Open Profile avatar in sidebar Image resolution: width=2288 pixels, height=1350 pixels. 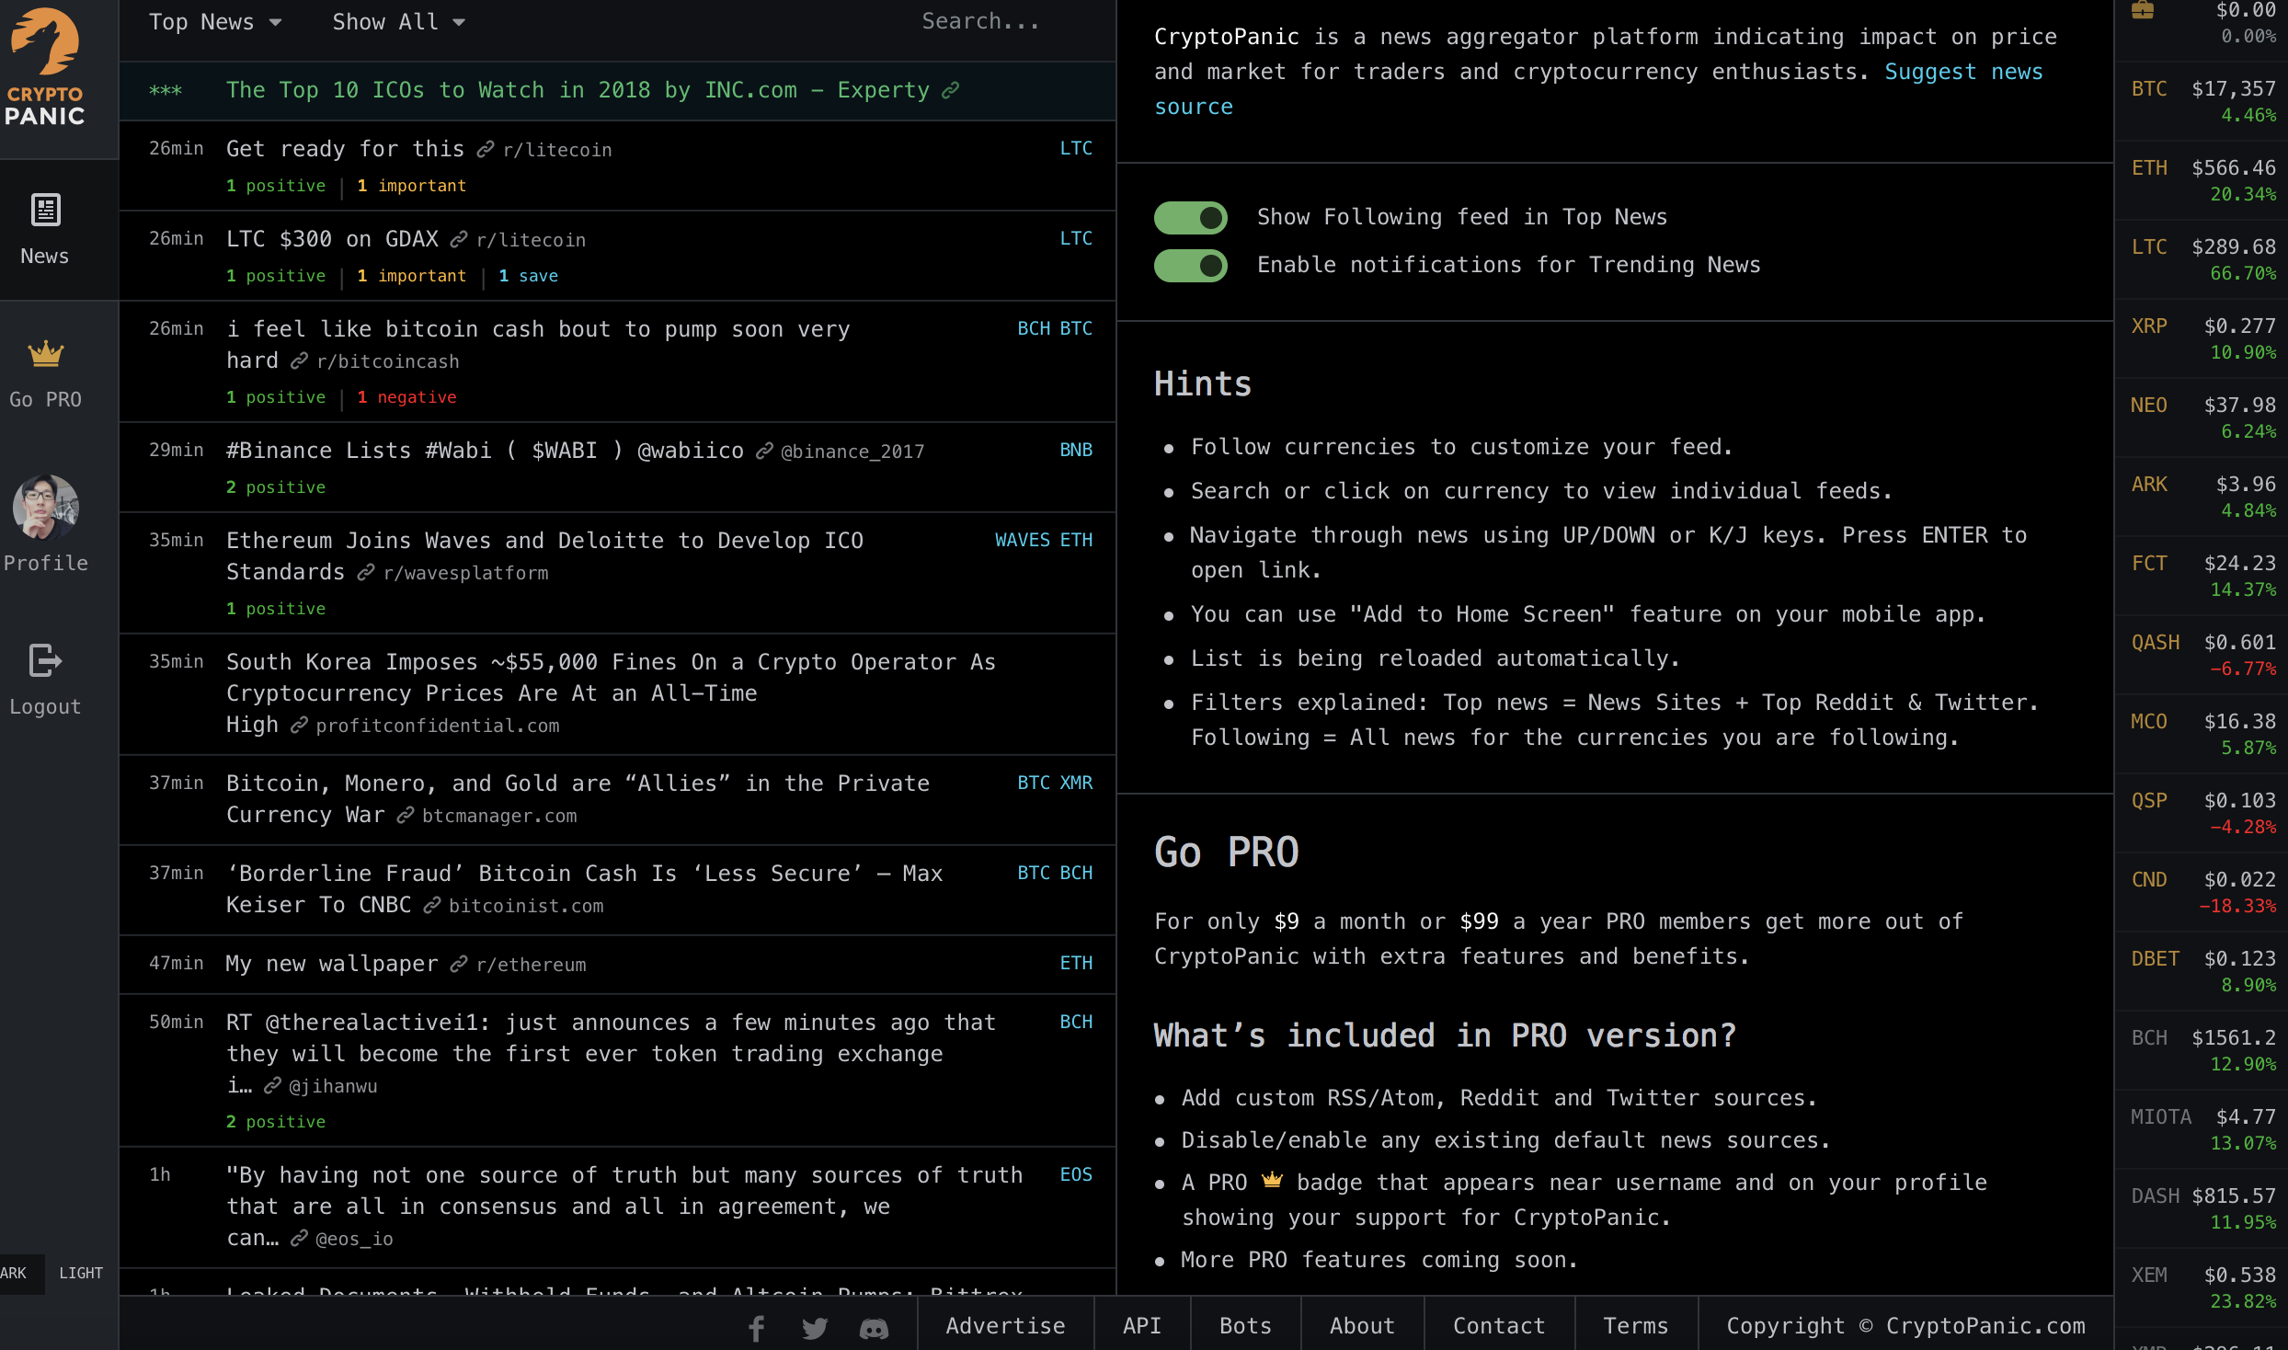pyautogui.click(x=45, y=507)
